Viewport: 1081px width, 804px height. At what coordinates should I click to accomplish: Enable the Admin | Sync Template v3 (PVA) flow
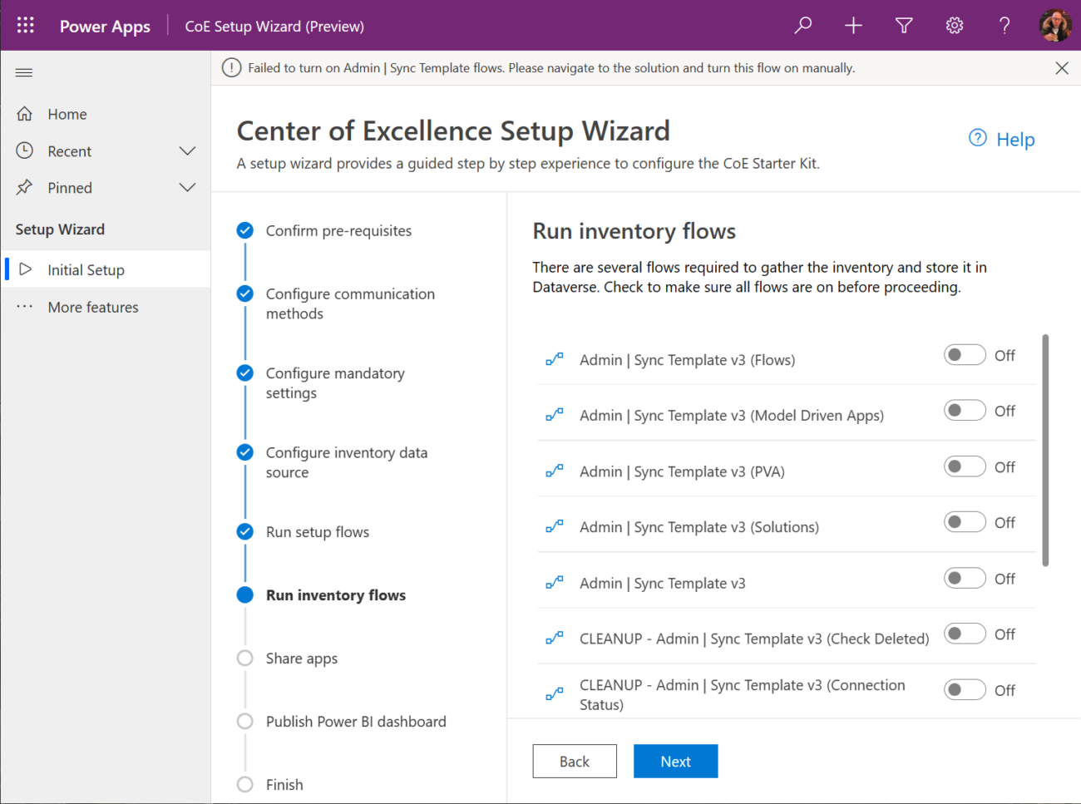(x=965, y=466)
